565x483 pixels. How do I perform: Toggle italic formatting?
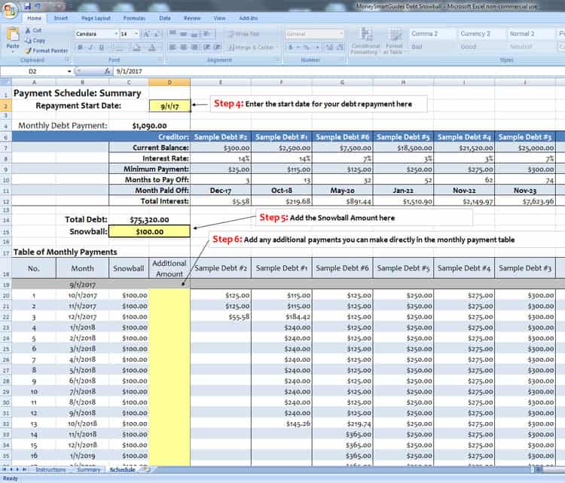pyautogui.click(x=91, y=47)
